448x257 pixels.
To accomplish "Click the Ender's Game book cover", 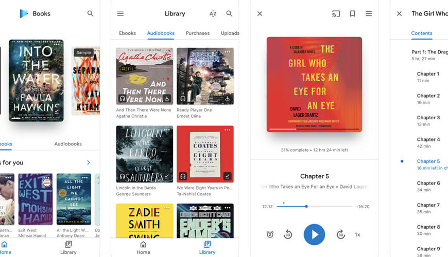I will click(205, 221).
